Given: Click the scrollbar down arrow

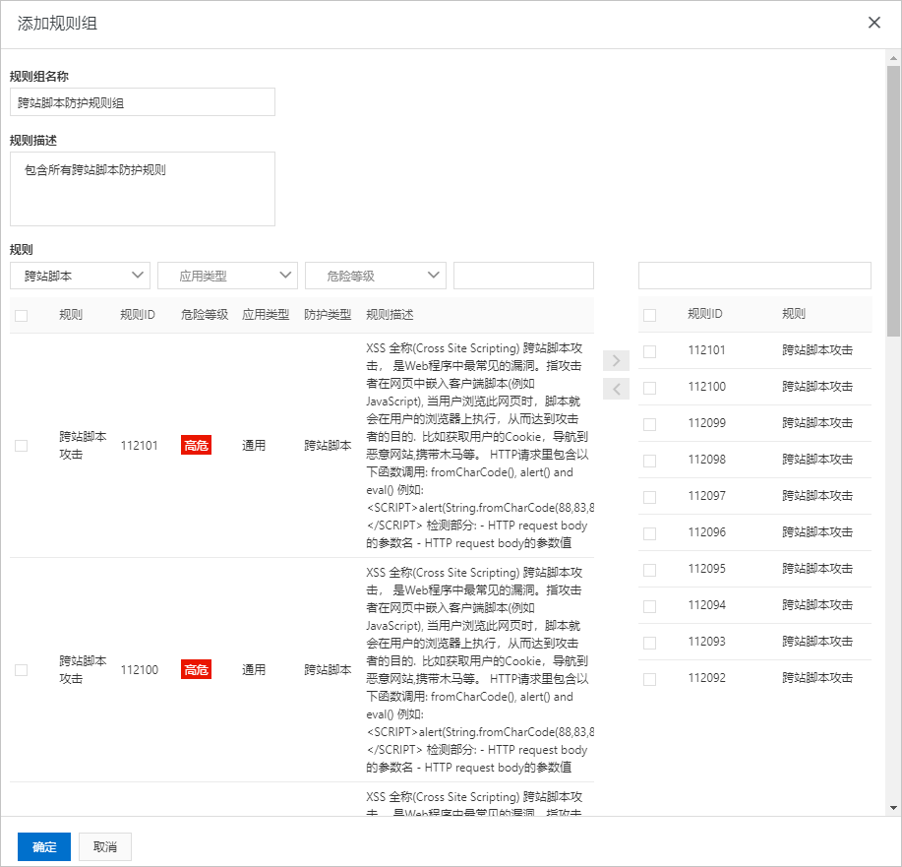Looking at the screenshot, I should 893,808.
